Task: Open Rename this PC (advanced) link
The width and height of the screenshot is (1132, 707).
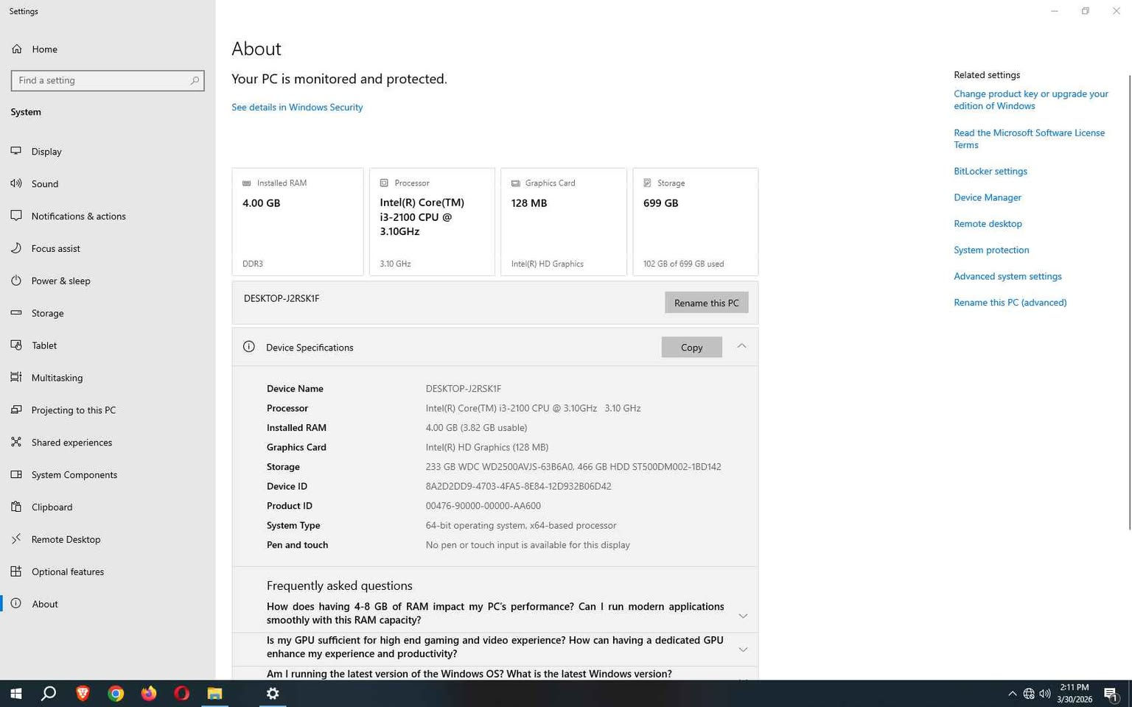Action: tap(1010, 303)
